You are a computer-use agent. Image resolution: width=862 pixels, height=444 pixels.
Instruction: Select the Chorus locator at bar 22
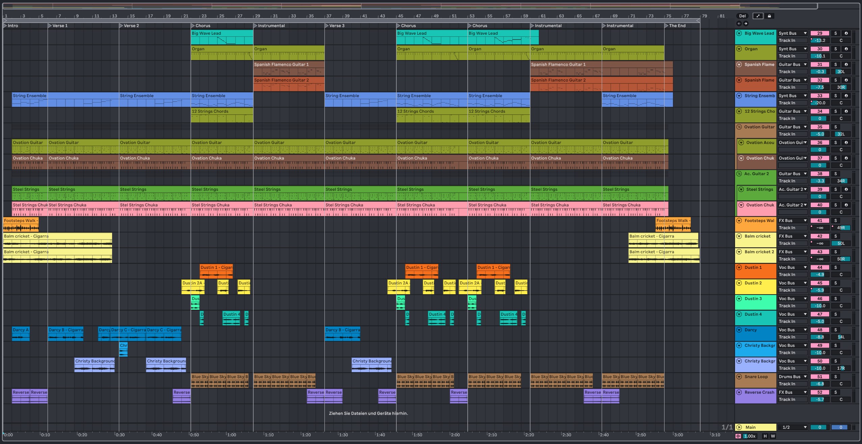193,26
